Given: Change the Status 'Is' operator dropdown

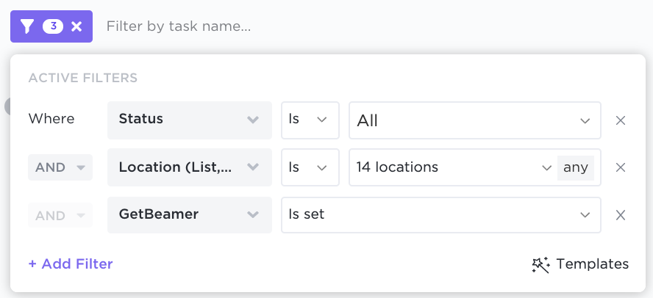Looking at the screenshot, I should pyautogui.click(x=310, y=120).
